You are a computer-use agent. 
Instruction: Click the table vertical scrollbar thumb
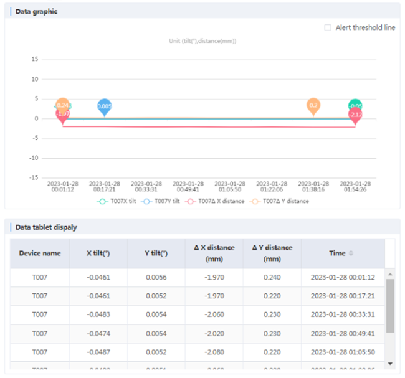pos(390,306)
